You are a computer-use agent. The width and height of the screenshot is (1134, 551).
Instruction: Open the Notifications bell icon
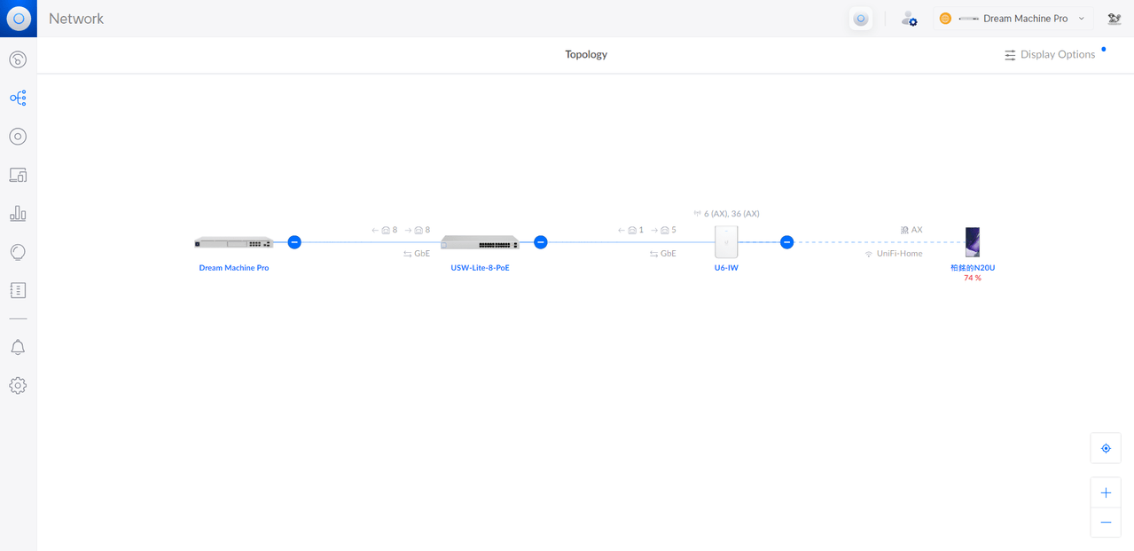point(18,347)
